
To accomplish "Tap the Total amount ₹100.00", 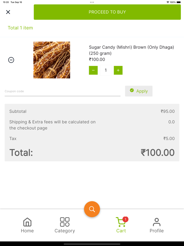I will (x=157, y=152).
